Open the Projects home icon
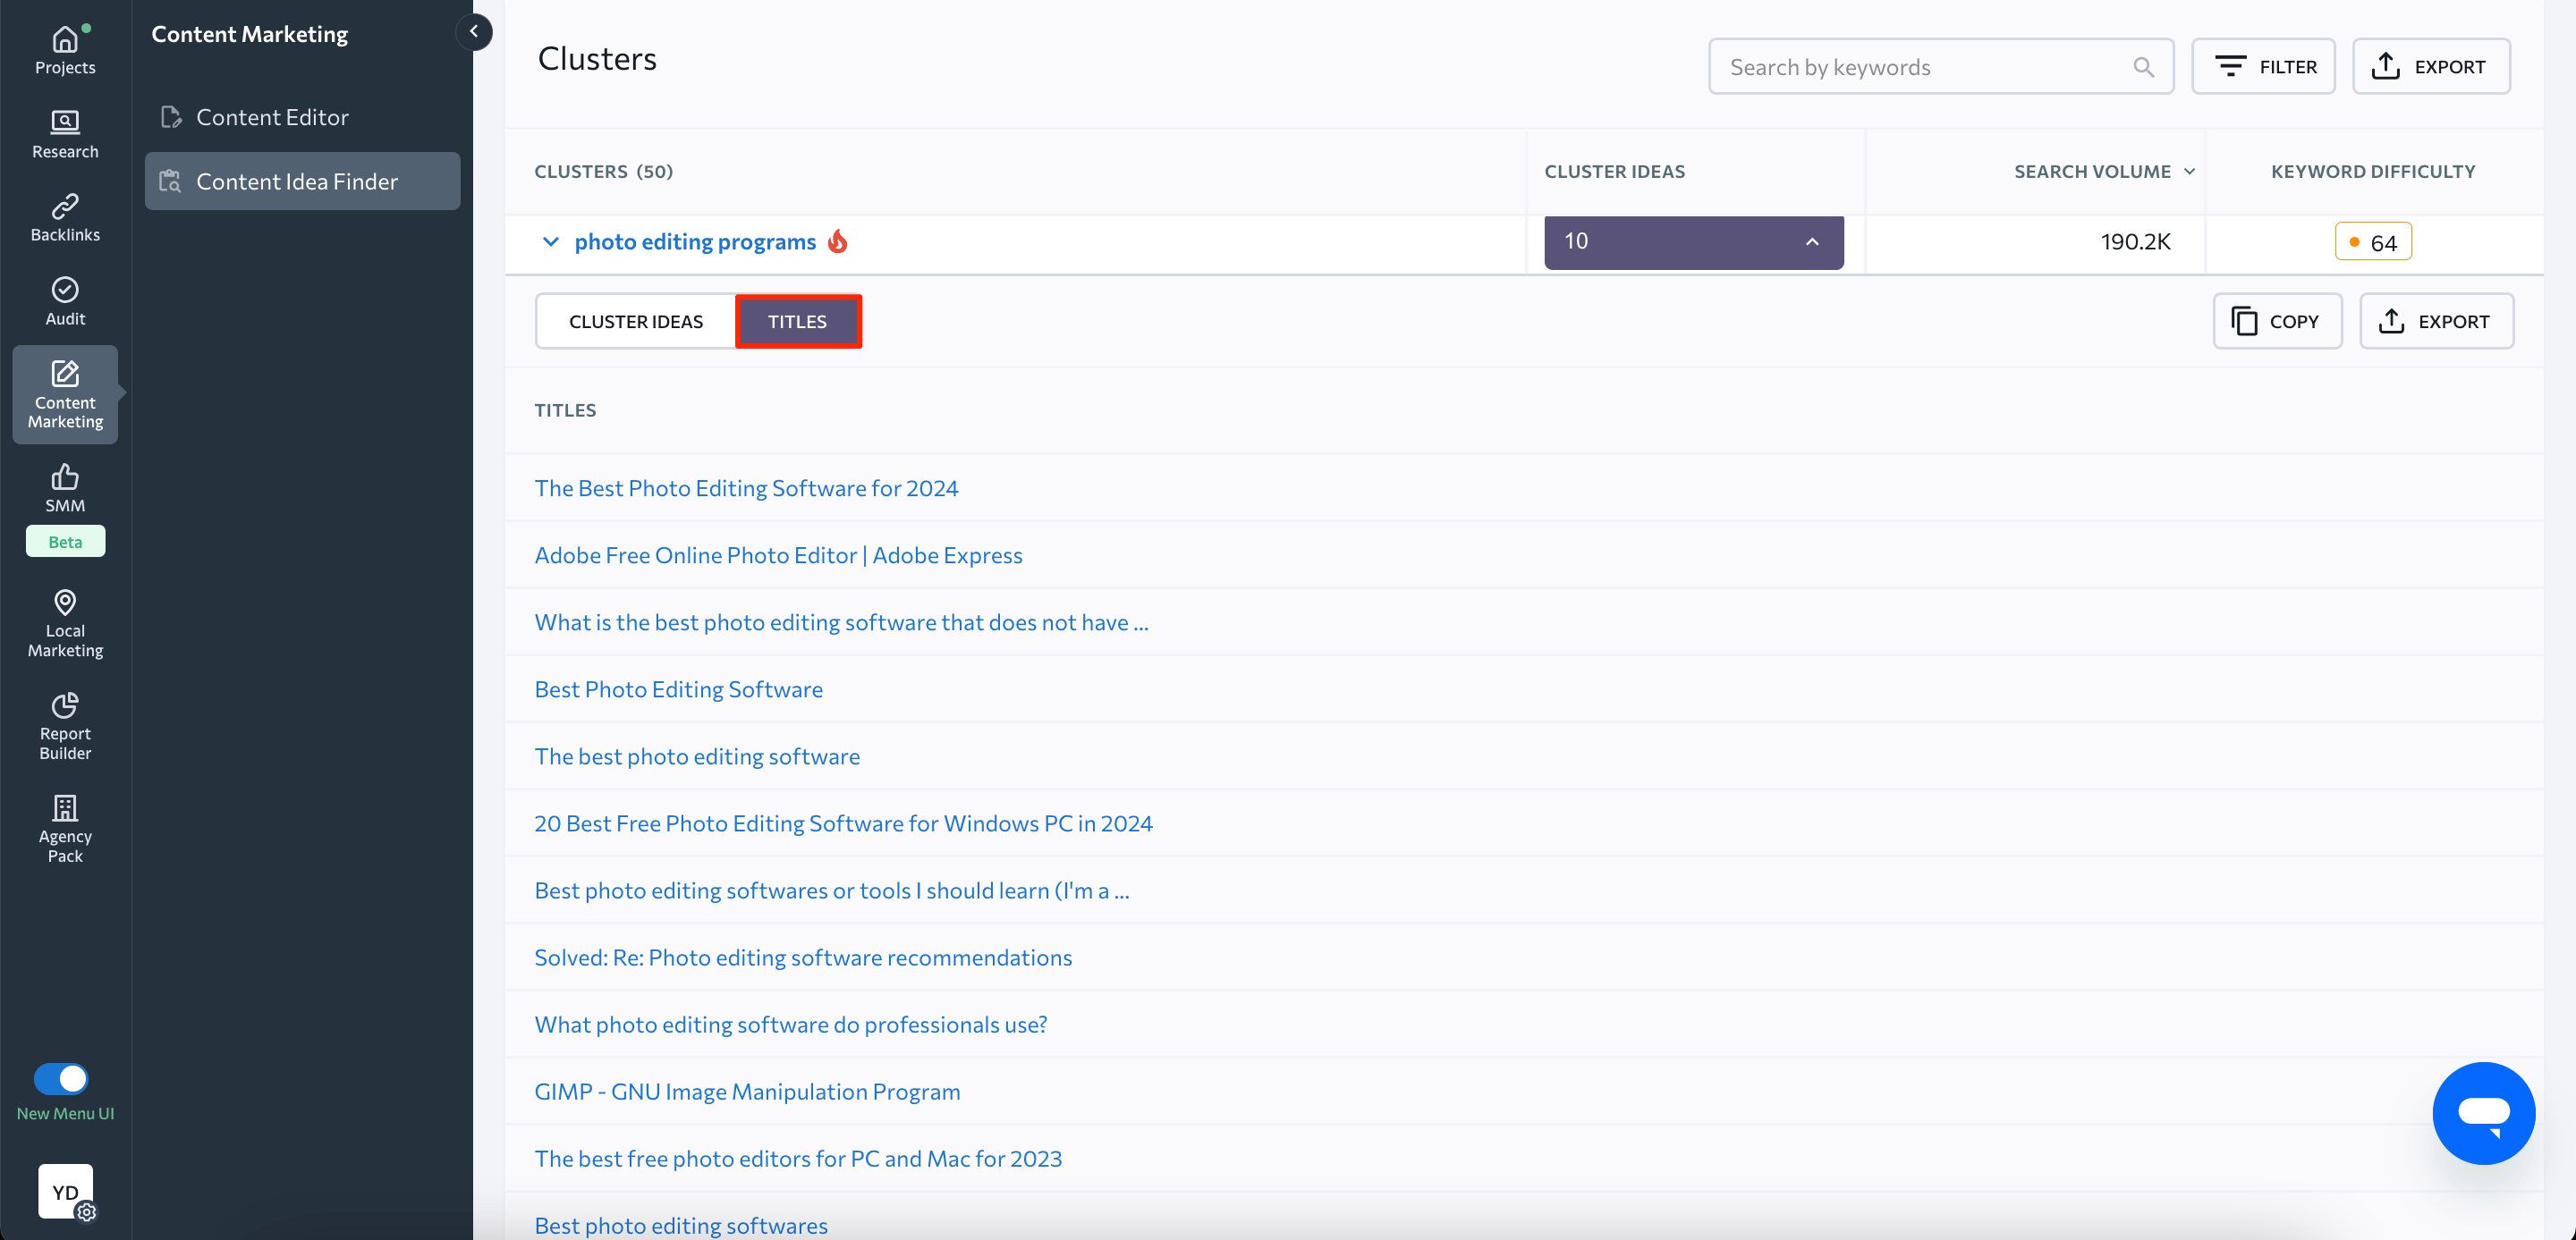2576x1240 pixels. point(65,40)
